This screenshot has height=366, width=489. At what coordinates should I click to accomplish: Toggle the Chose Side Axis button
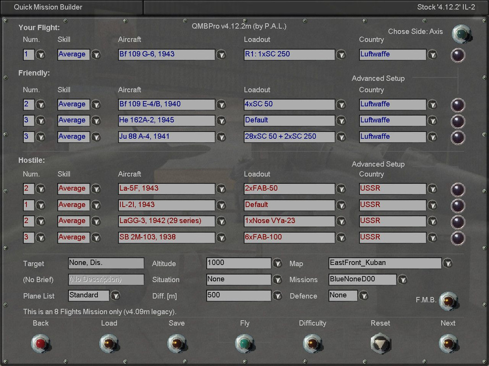461,33
